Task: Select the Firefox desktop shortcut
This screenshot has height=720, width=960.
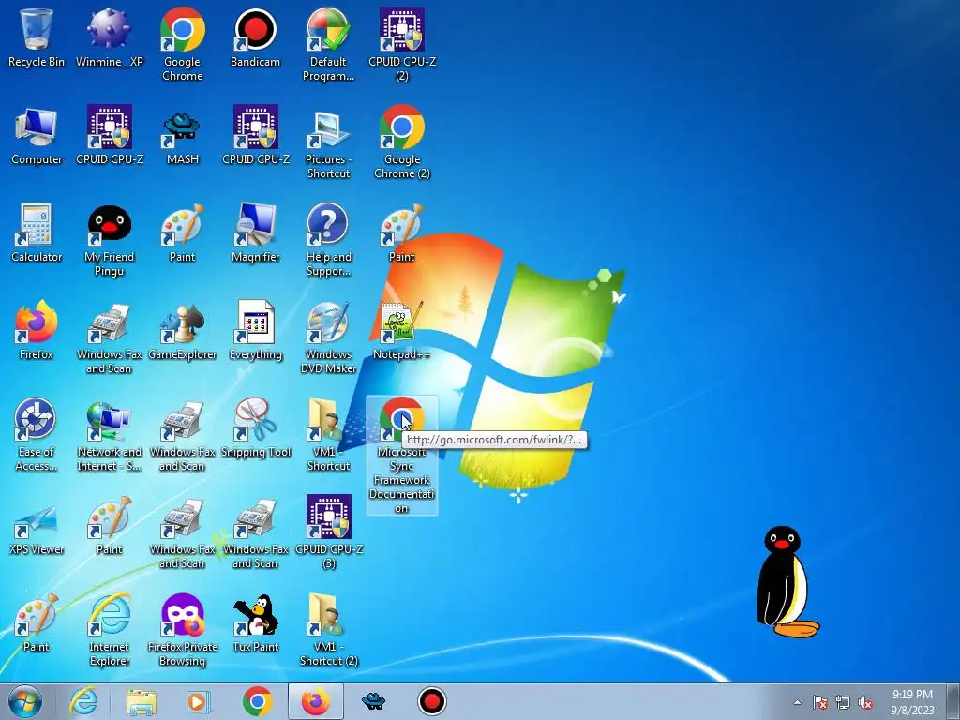Action: pyautogui.click(x=37, y=329)
